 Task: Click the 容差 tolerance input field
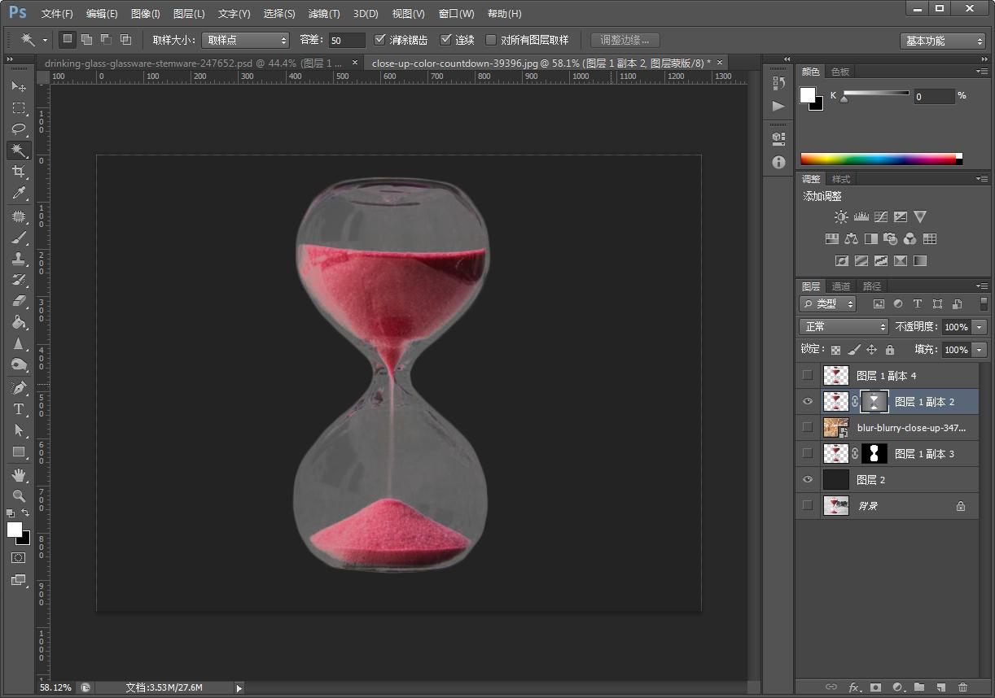tap(346, 40)
